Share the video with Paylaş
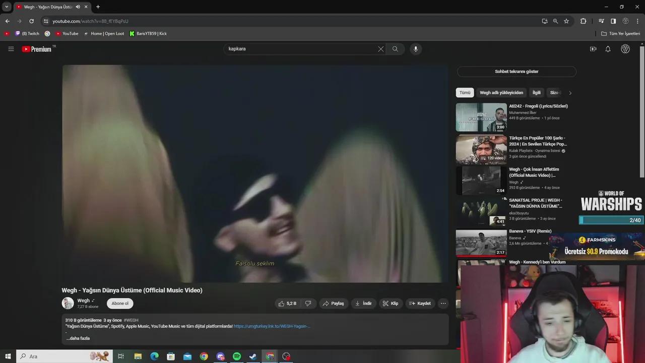This screenshot has width=645, height=363. [333, 304]
